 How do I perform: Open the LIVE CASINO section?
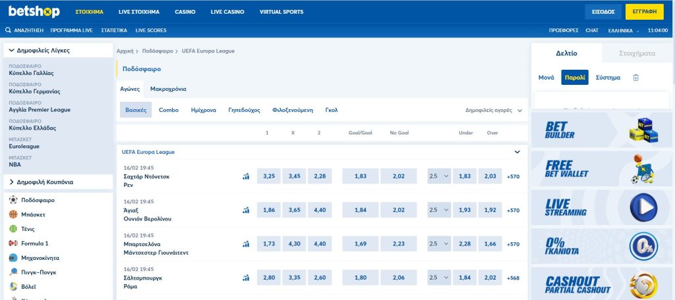(227, 12)
